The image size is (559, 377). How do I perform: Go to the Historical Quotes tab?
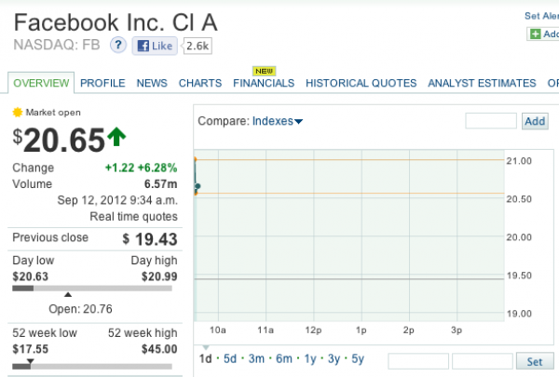(361, 83)
